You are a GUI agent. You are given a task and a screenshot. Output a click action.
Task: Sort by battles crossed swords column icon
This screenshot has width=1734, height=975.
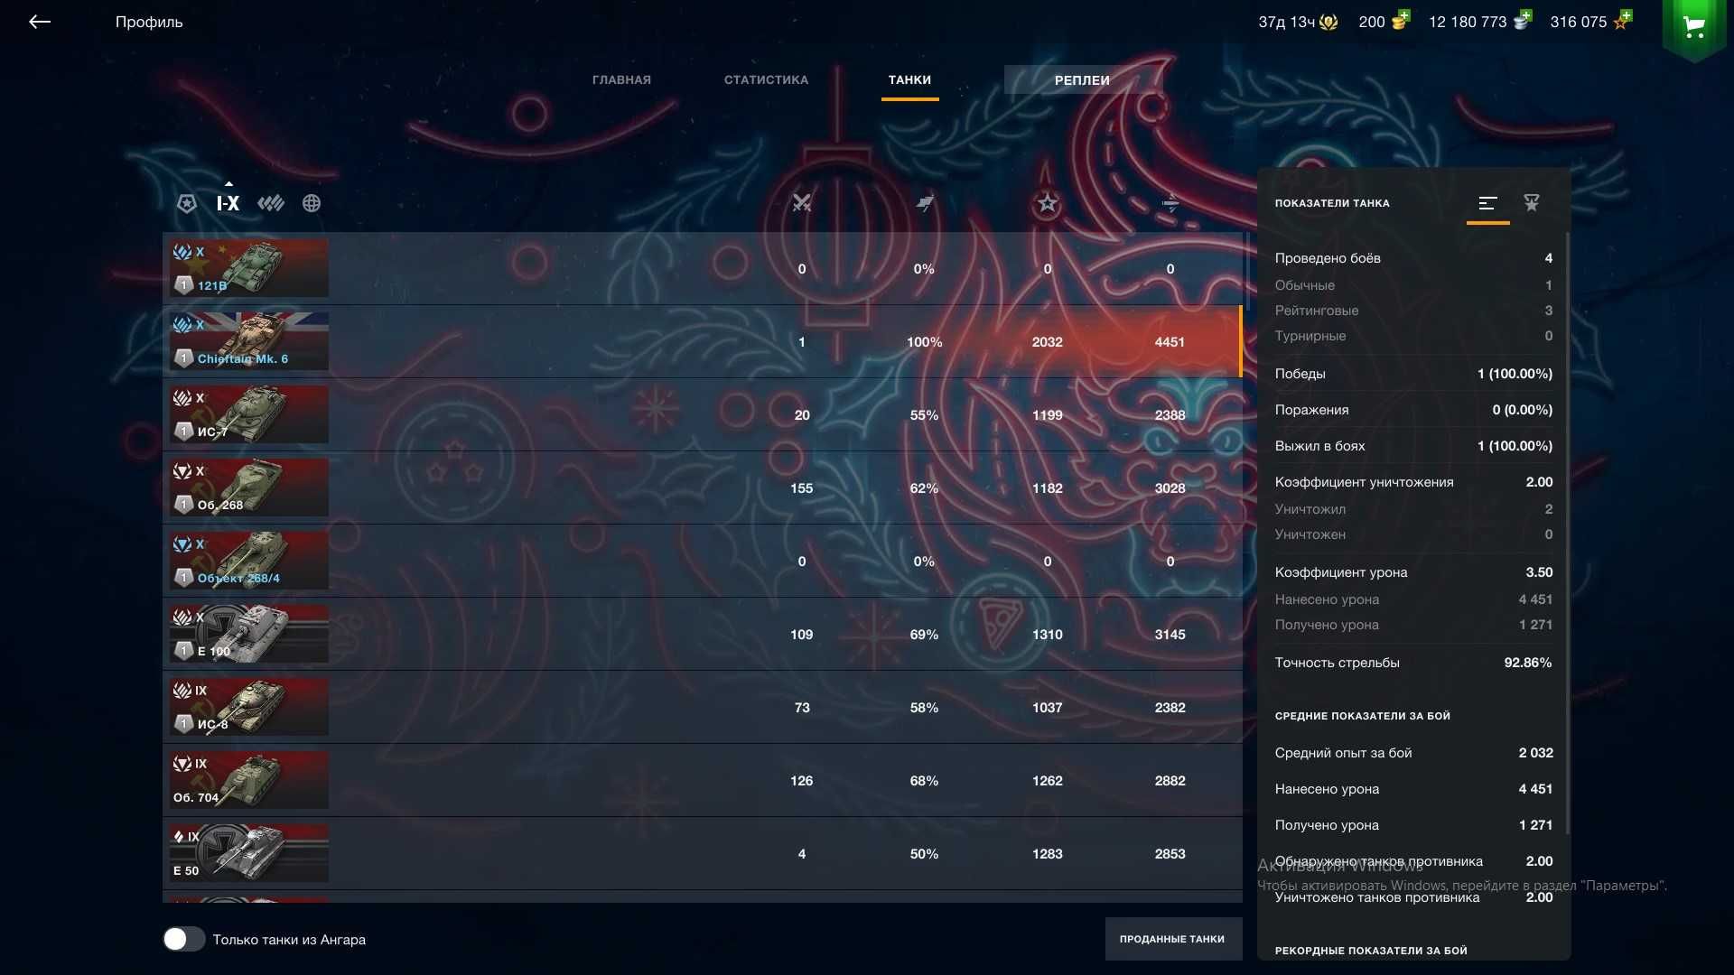click(802, 203)
